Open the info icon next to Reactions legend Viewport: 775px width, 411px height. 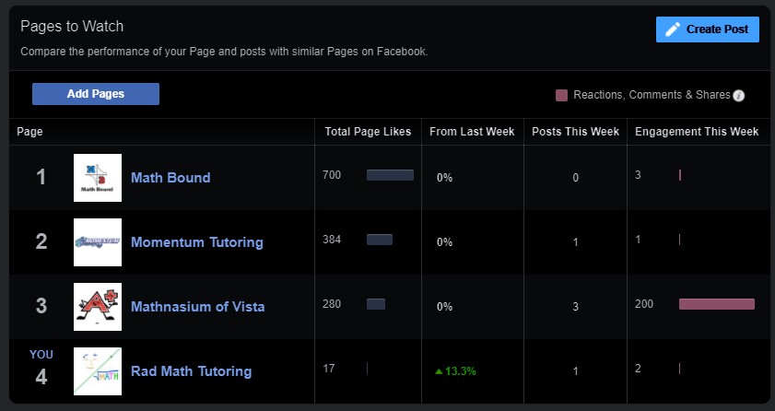tap(738, 95)
